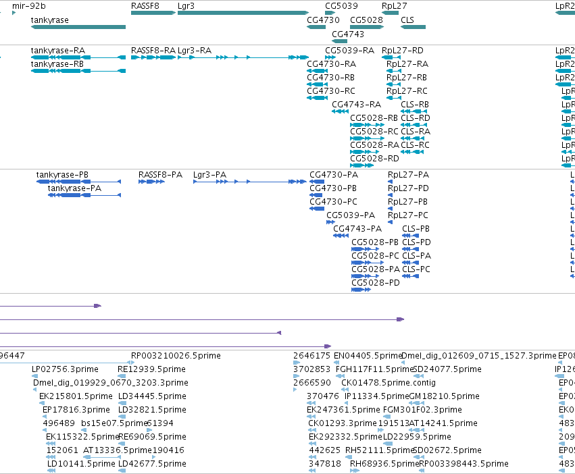This screenshot has width=575, height=474.
Task: Click the CG5028-RC transcript label
Action: coord(374,131)
